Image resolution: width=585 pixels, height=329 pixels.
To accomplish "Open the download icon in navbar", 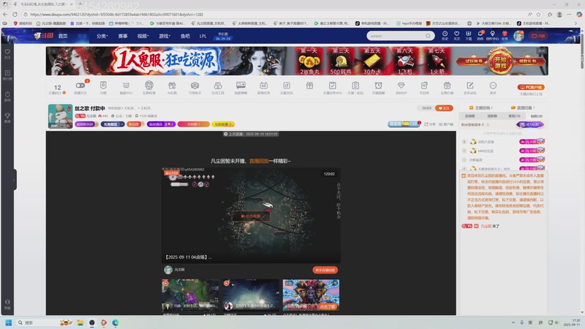I will 468,35.
